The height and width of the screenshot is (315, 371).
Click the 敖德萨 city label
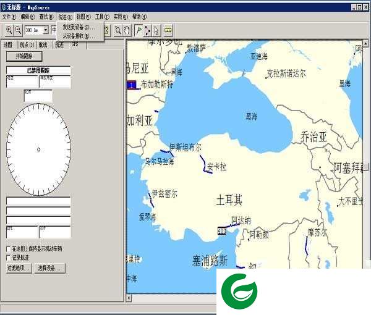point(197,48)
